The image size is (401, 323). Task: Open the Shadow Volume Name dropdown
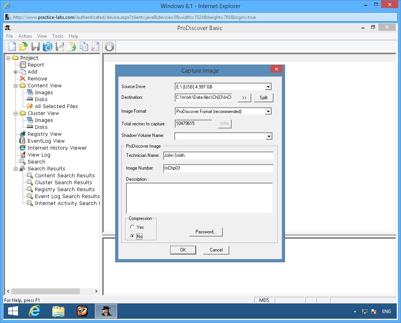tap(268, 136)
